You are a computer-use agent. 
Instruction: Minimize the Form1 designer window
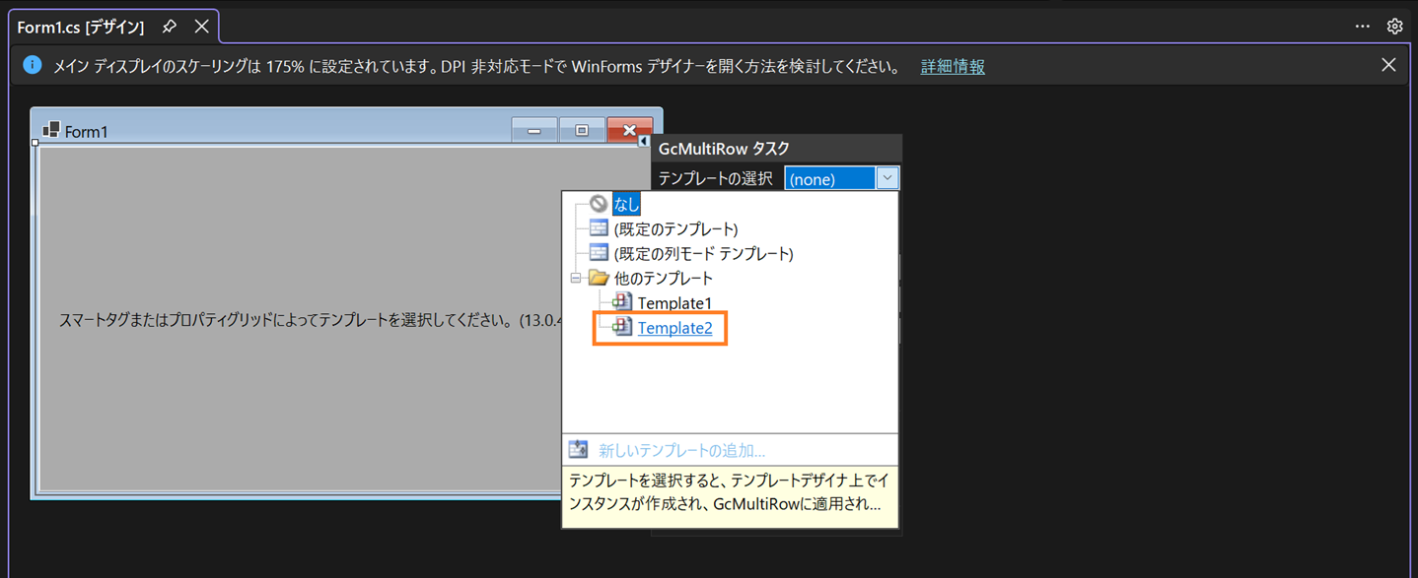(534, 130)
